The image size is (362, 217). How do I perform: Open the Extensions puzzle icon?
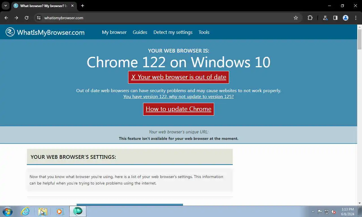[310, 18]
